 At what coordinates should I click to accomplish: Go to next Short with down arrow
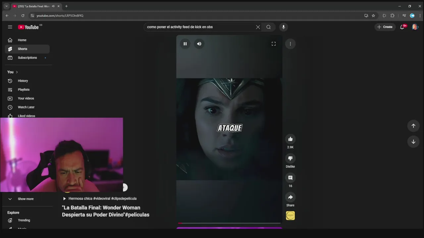(413, 141)
